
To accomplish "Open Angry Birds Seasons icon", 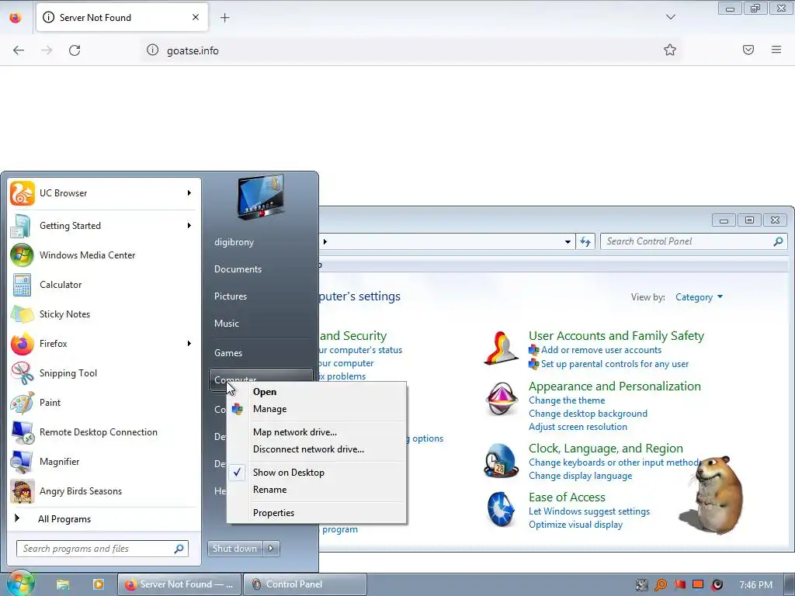I will [22, 491].
